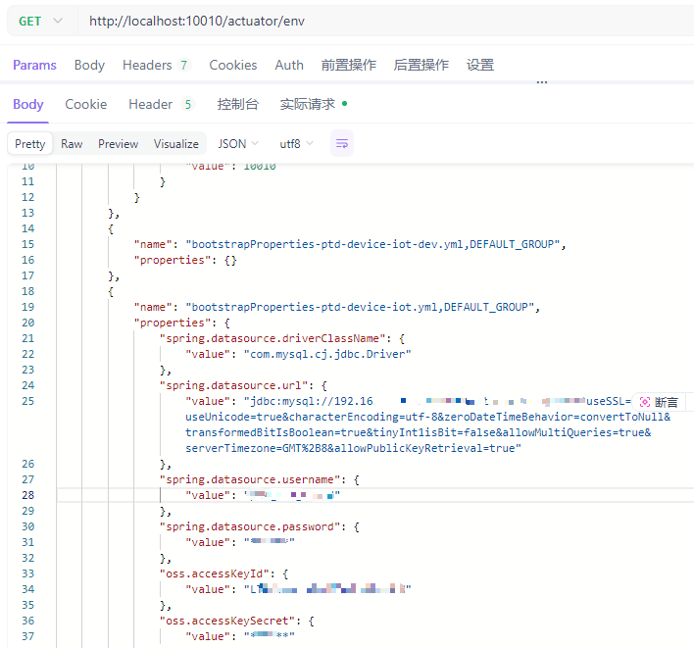Toggle word wrap icon in response toolbar

[341, 143]
